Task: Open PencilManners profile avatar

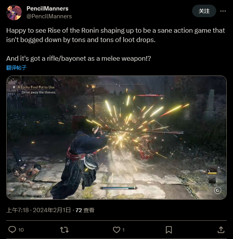Action: pos(14,12)
